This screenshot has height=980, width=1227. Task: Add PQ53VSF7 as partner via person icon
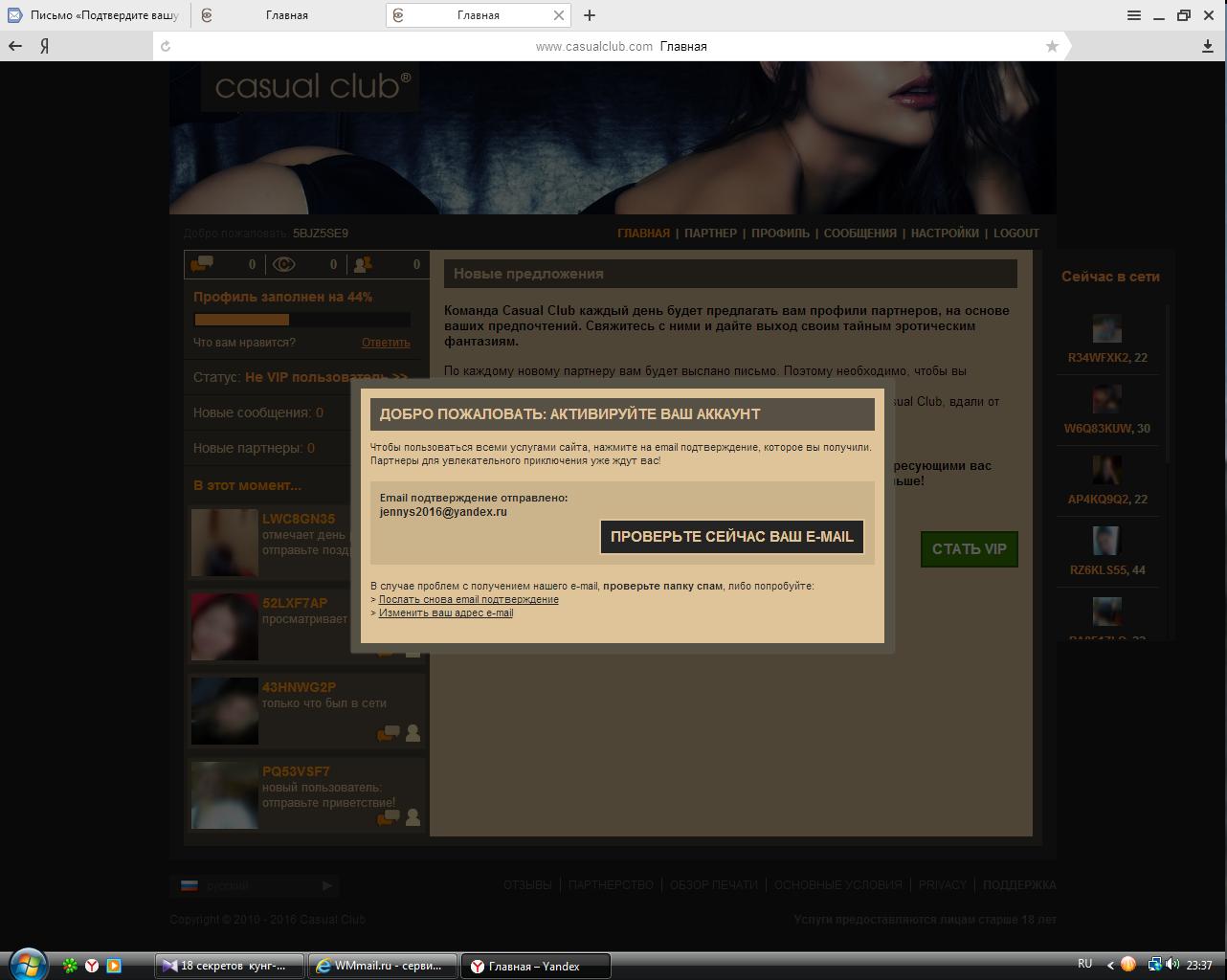413,817
